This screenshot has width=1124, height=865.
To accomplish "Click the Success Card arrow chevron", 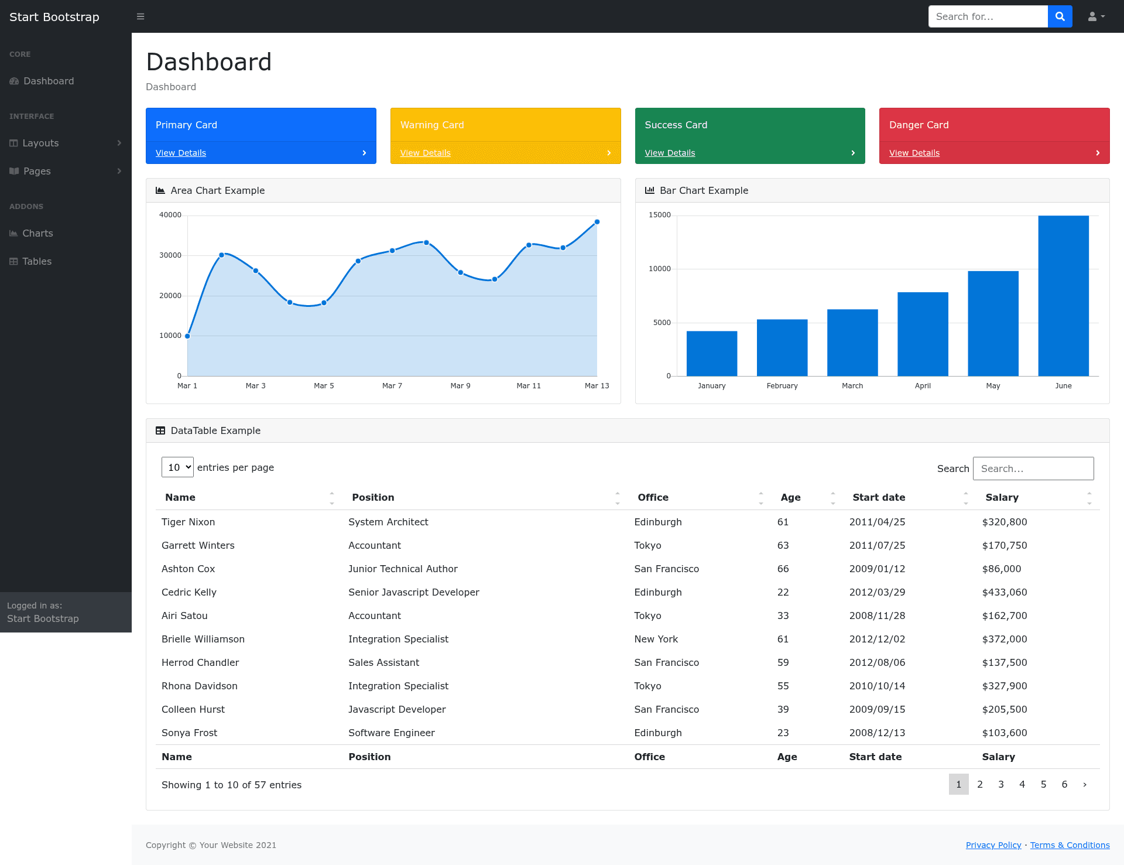I will [853, 153].
